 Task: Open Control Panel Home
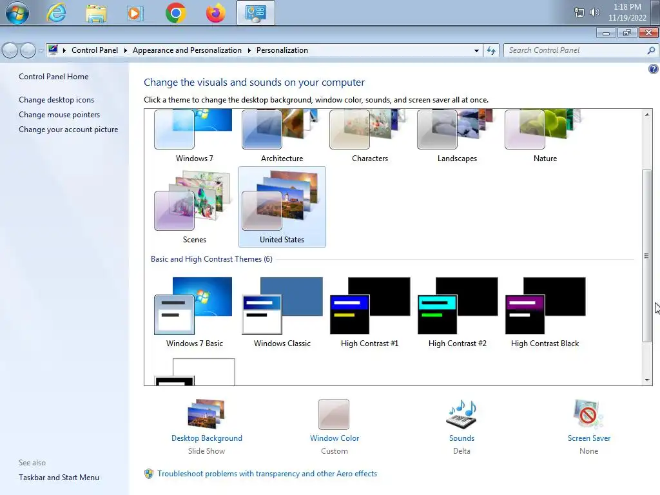(x=53, y=77)
